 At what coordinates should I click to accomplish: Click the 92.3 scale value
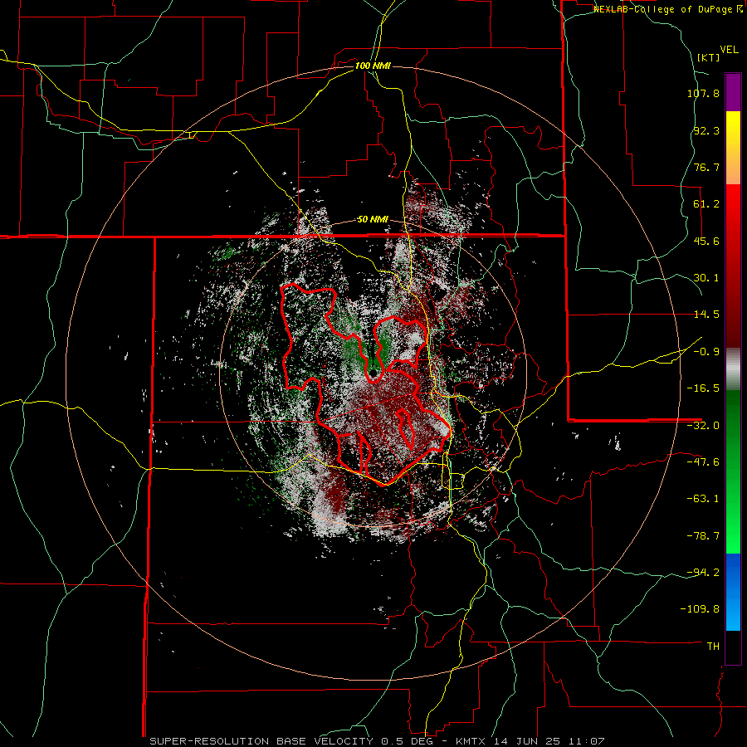coord(706,130)
